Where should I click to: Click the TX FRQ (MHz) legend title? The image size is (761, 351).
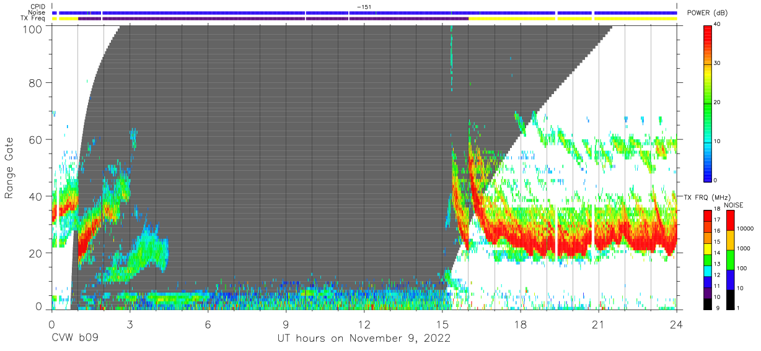[703, 197]
